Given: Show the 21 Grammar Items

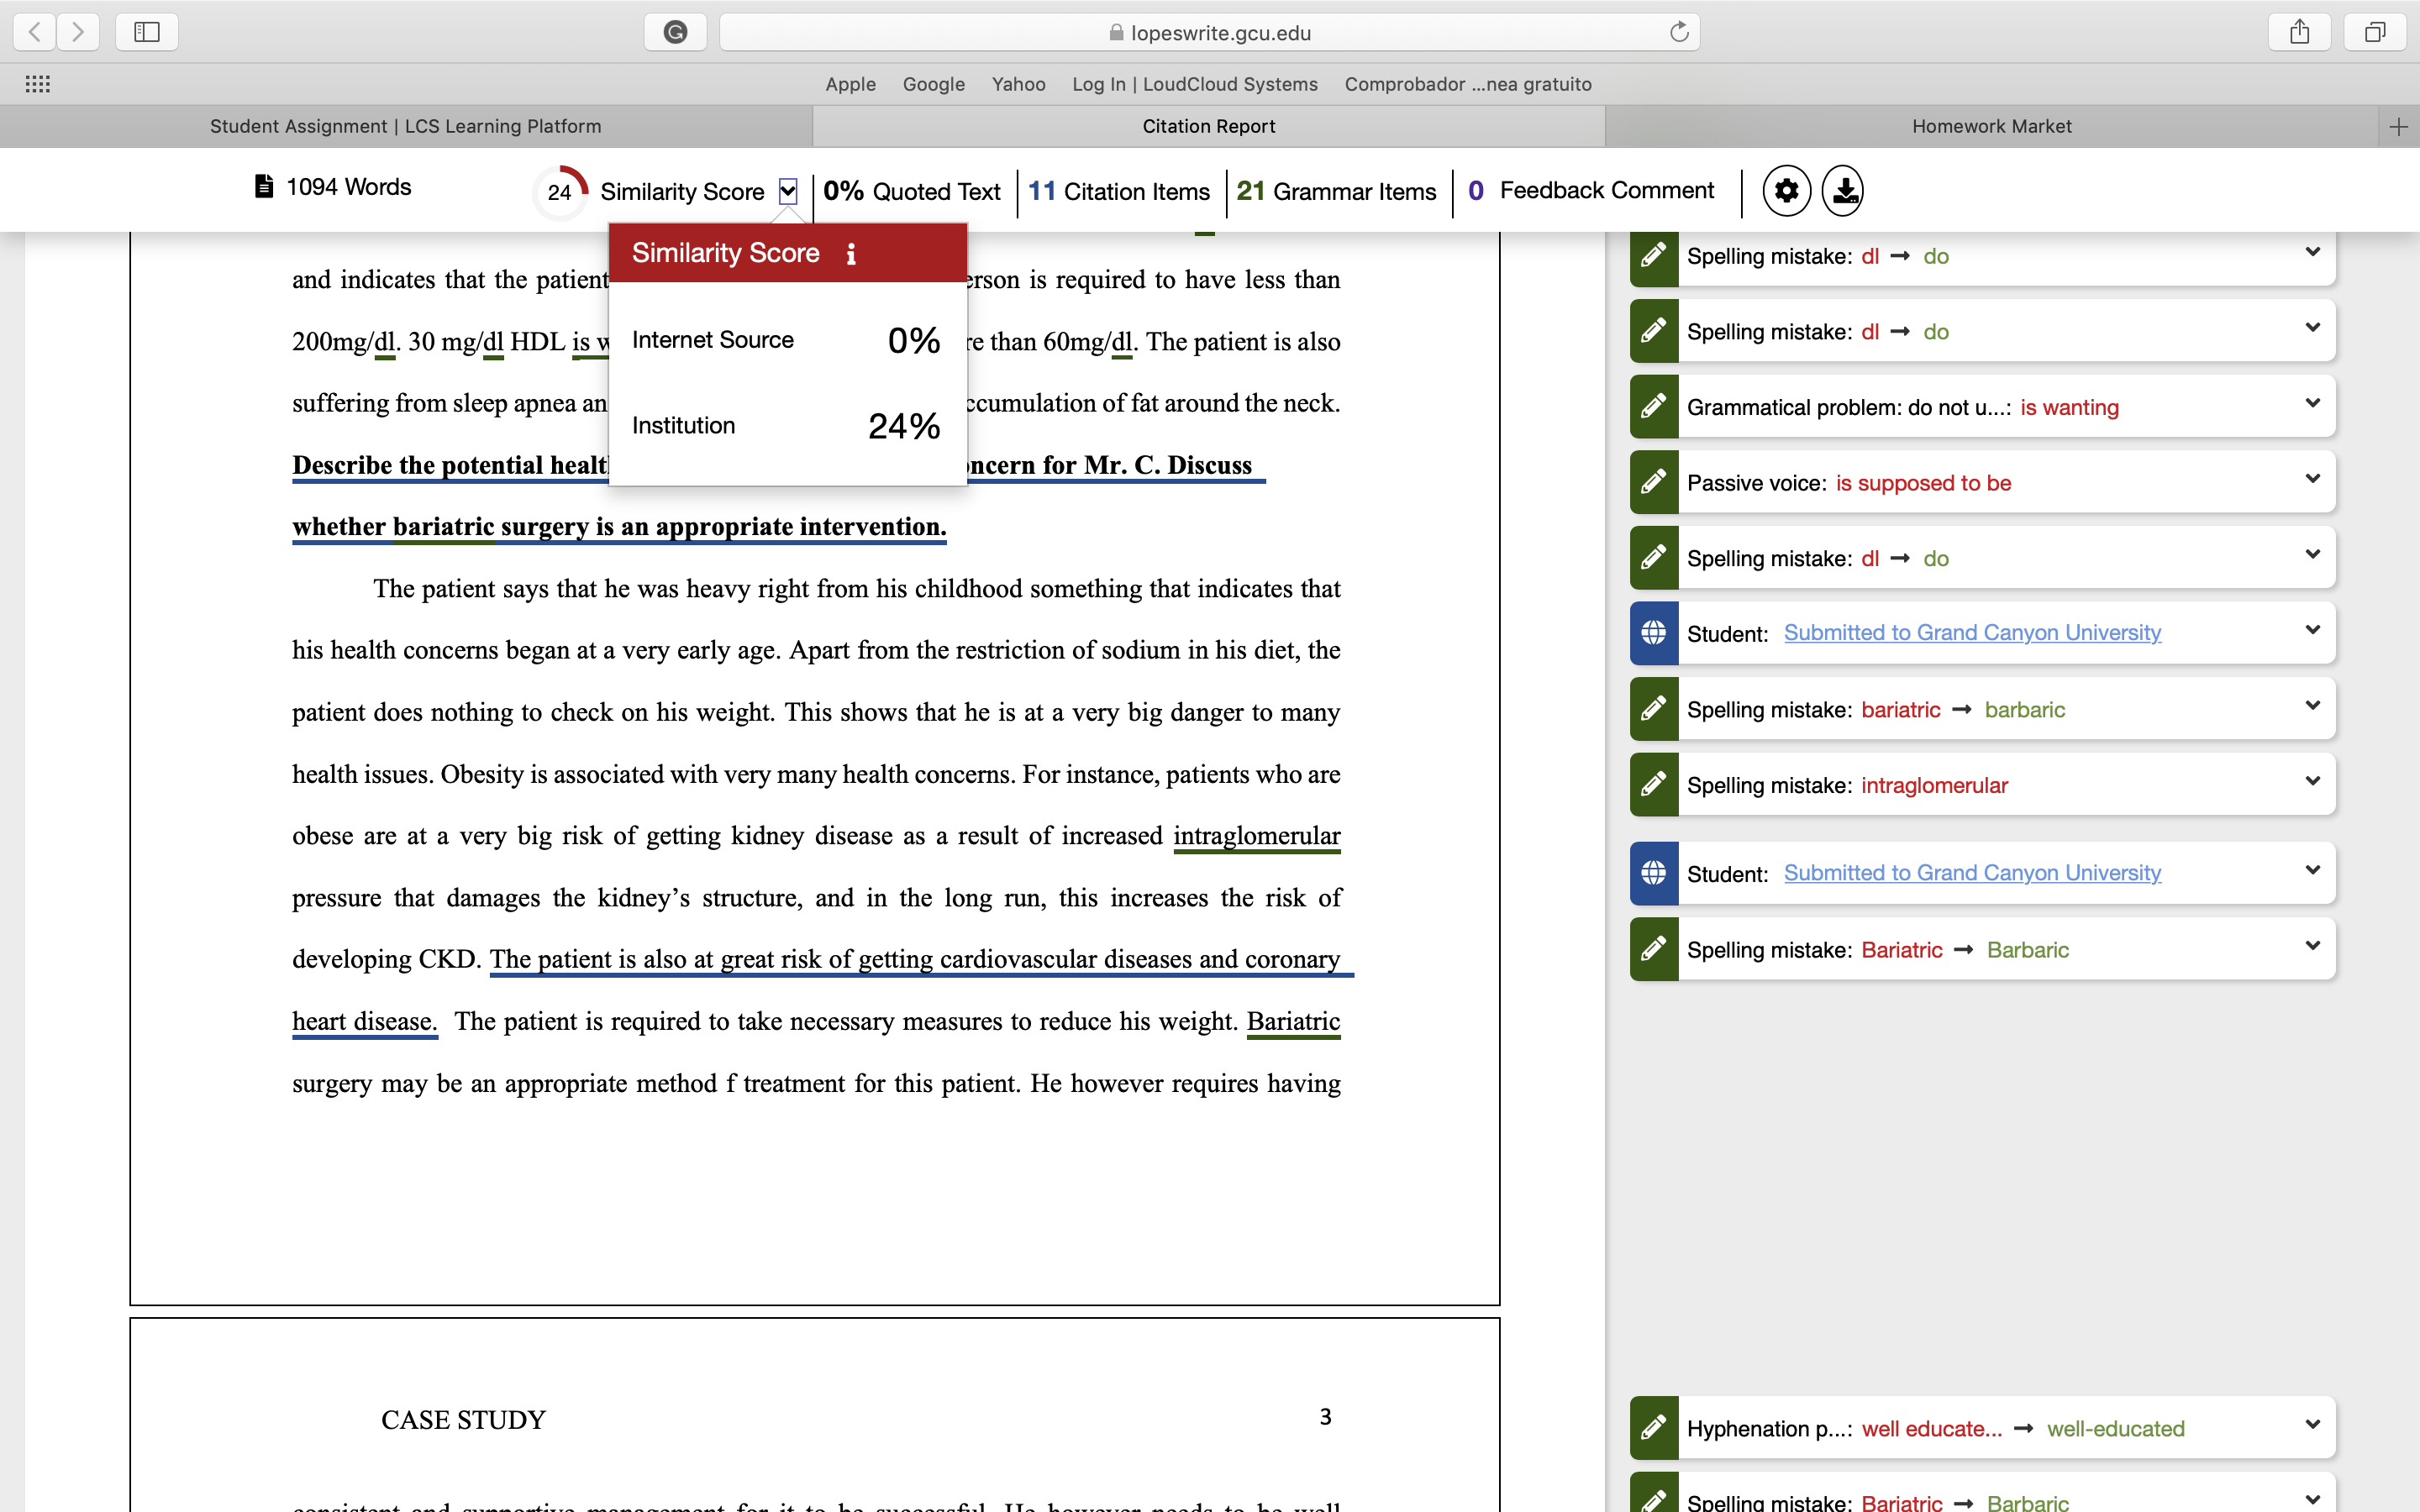Looking at the screenshot, I should 1336,191.
